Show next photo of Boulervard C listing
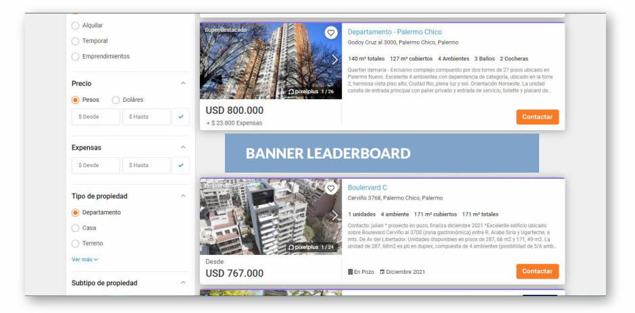 (x=334, y=216)
